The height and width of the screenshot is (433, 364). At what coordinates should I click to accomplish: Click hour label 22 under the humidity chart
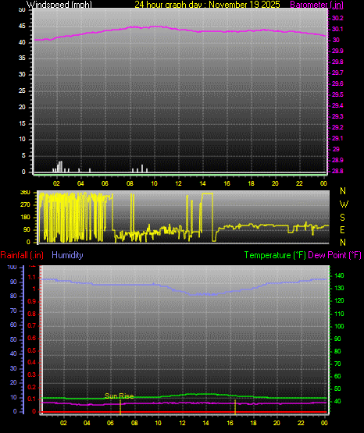click(x=301, y=423)
